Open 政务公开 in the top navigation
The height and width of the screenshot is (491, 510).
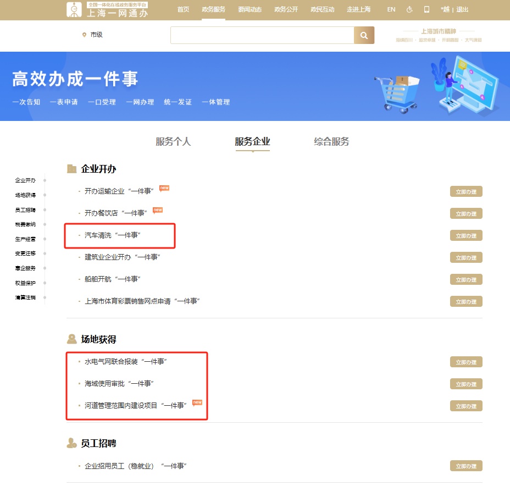point(286,9)
